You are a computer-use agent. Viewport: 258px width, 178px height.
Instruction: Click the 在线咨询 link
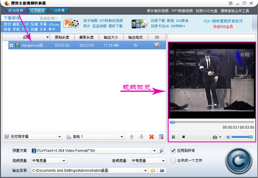49,18
